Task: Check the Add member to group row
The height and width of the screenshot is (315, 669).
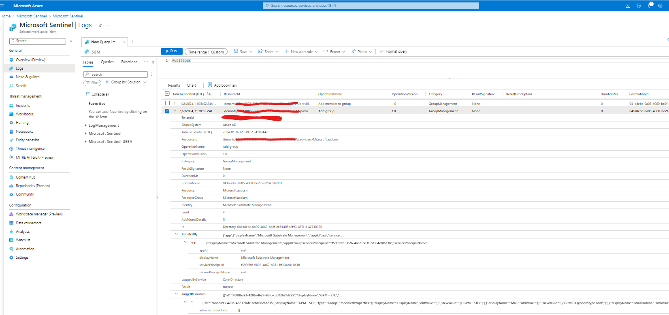Action: 167,103
